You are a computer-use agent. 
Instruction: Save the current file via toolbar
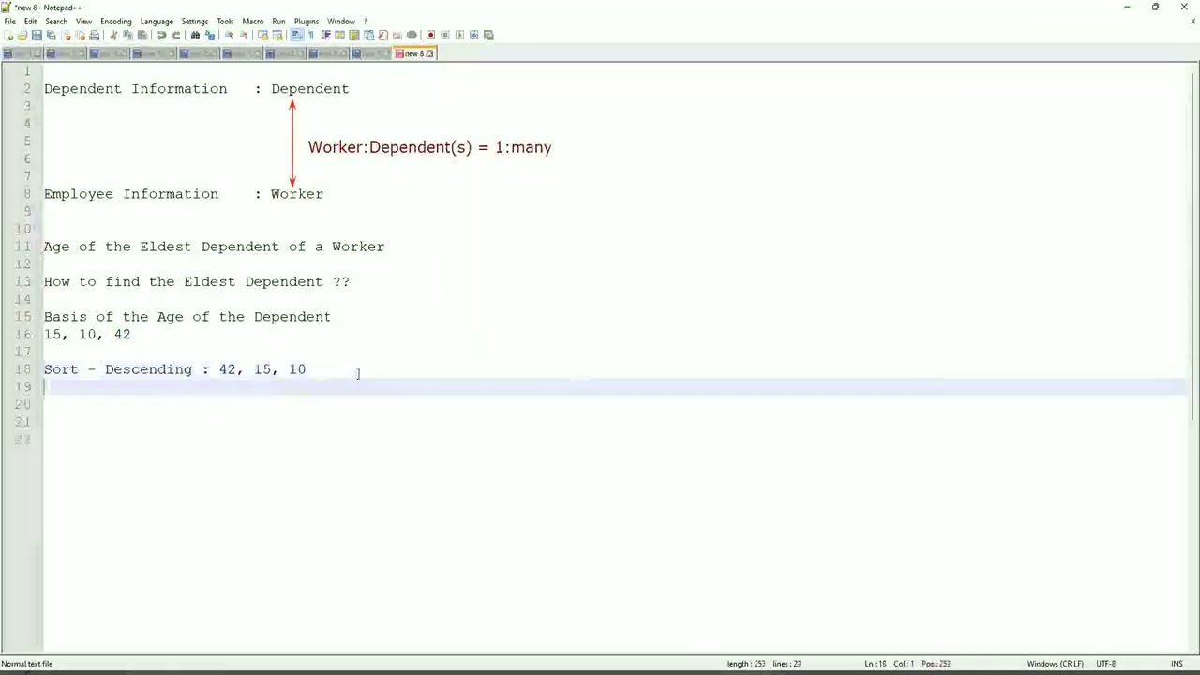[x=37, y=36]
